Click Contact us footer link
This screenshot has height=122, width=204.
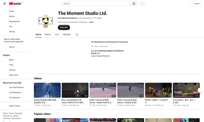(7, 116)
